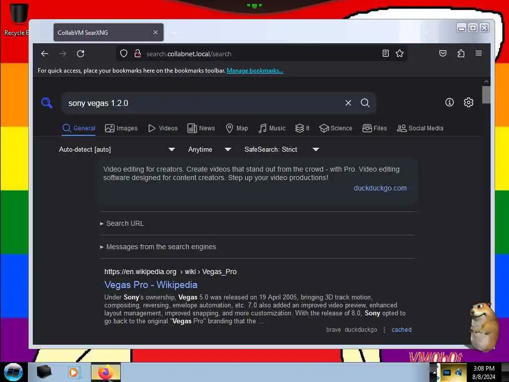
Task: Switch to the General search category
Action: point(79,128)
